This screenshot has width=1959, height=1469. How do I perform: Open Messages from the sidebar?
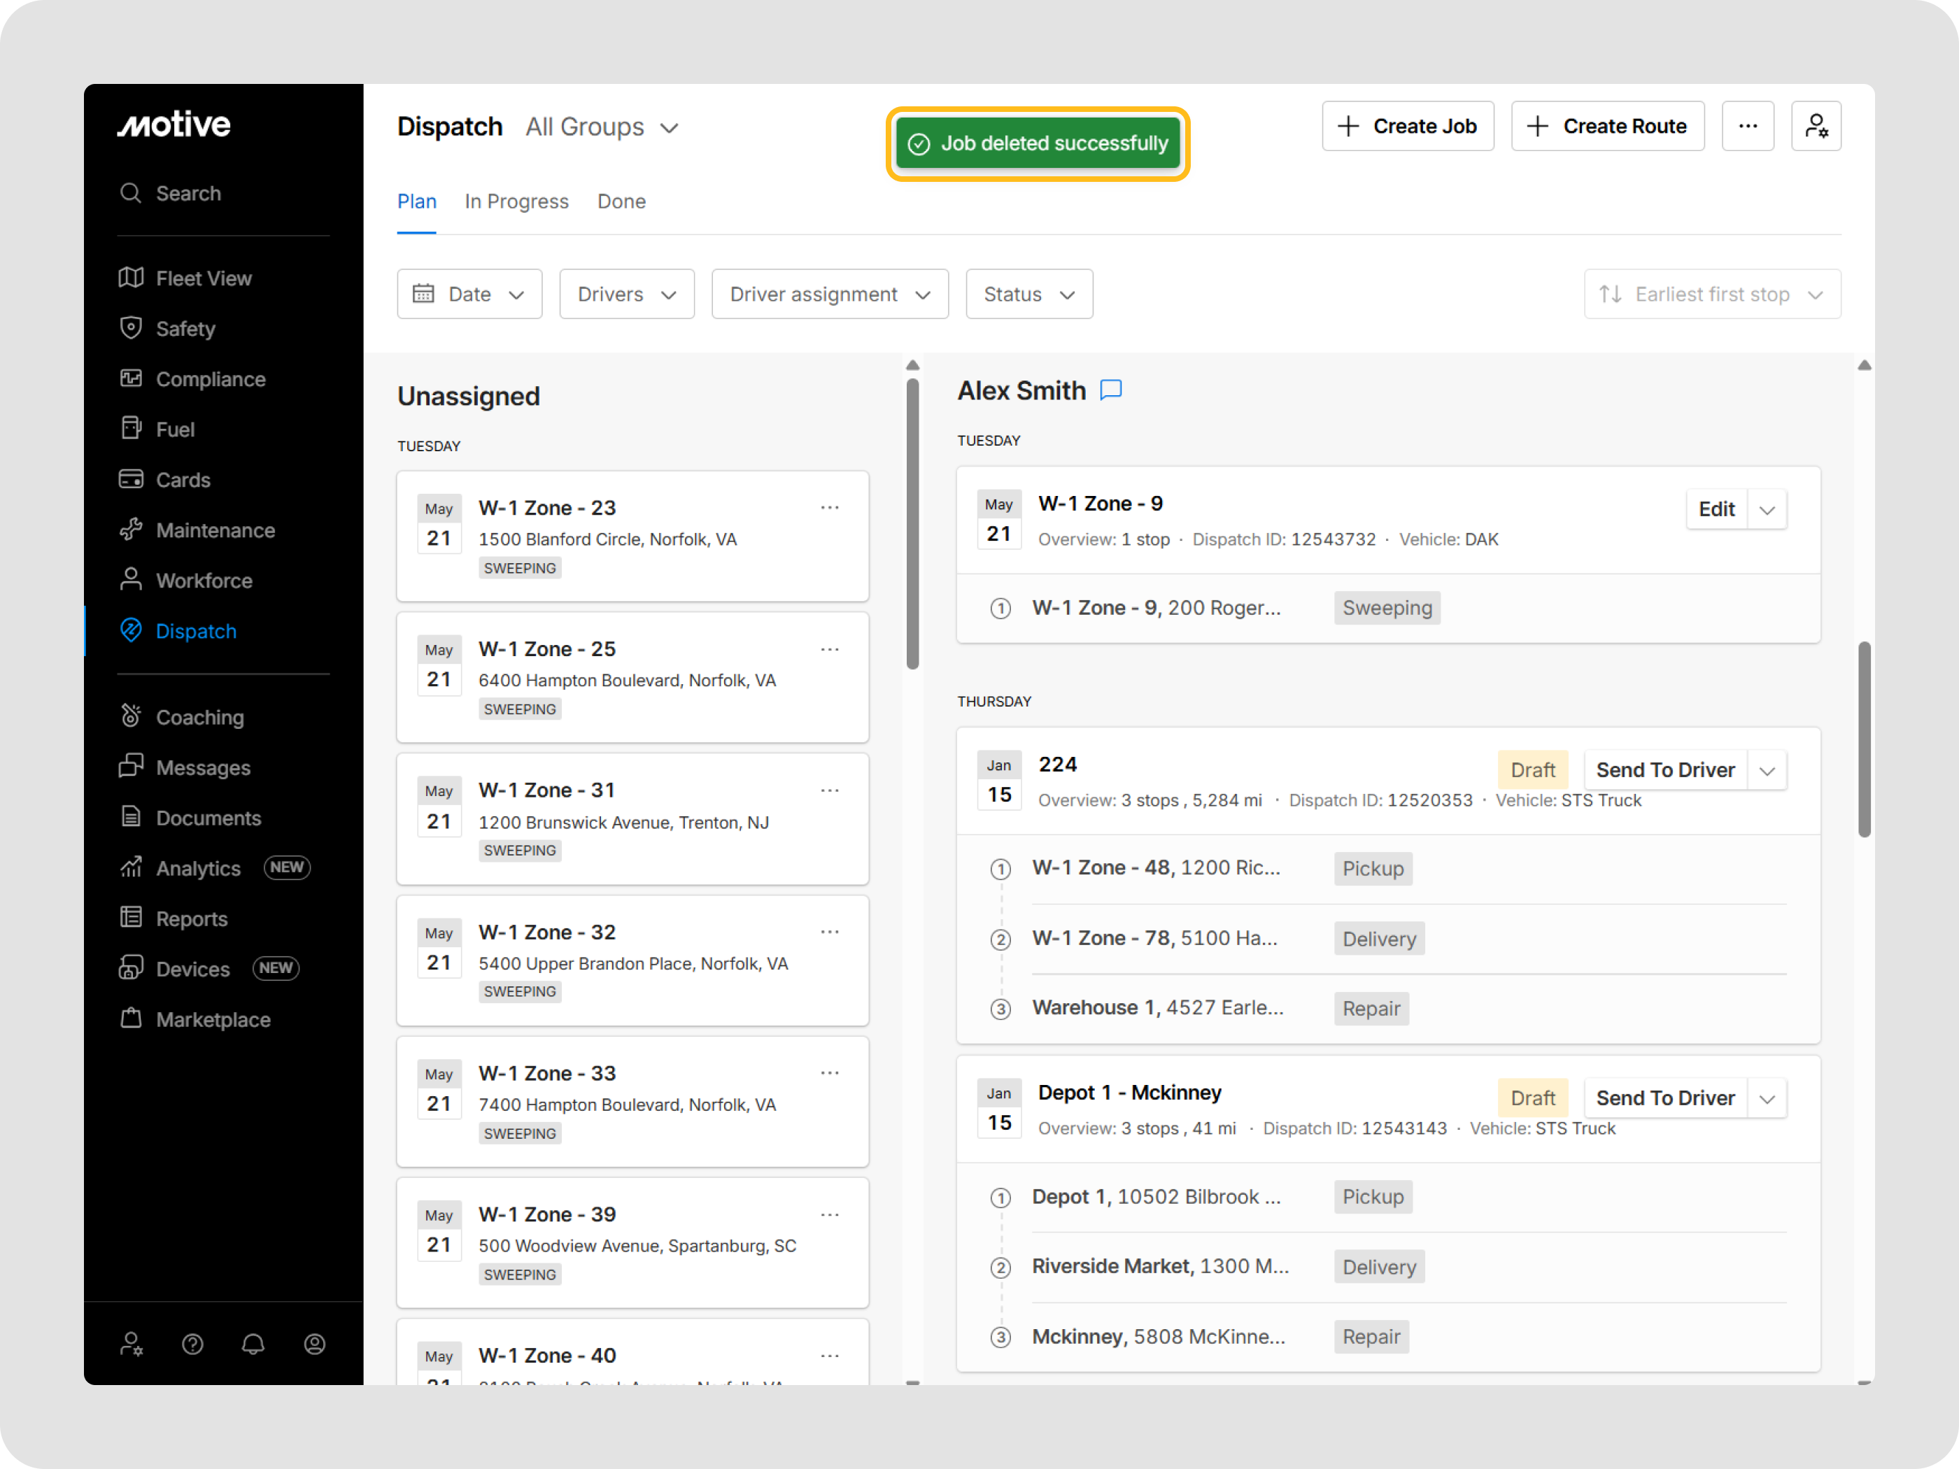click(x=203, y=767)
